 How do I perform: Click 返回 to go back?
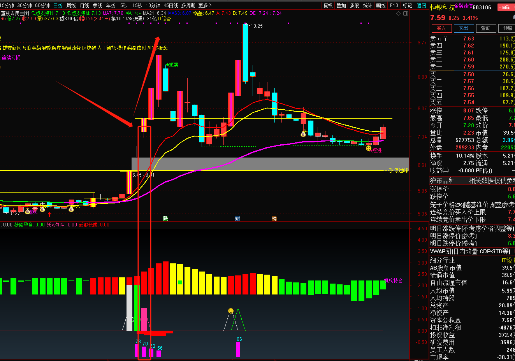pos(422,5)
